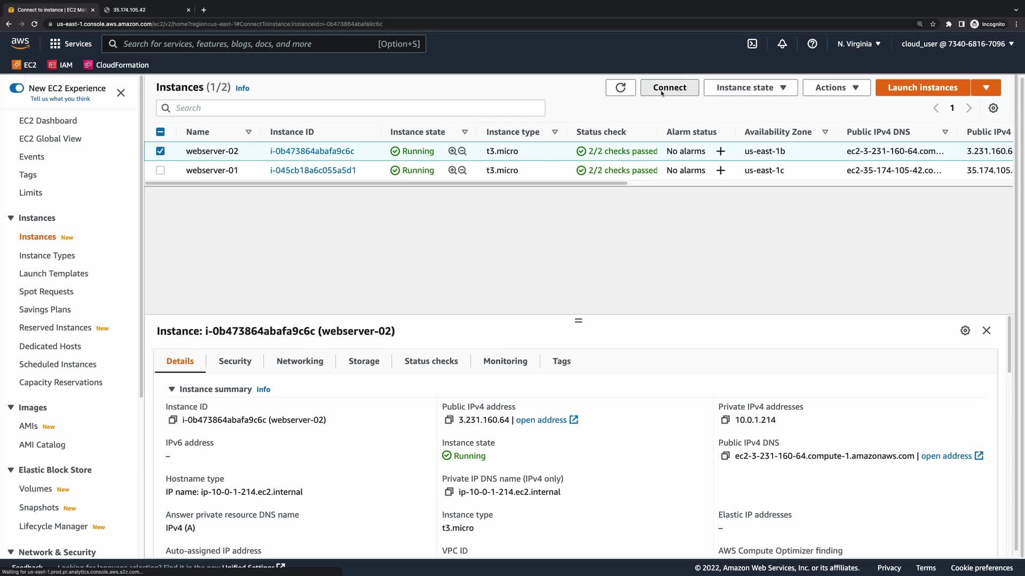Copy the private IPv4 address 10.0.1.214

[725, 420]
